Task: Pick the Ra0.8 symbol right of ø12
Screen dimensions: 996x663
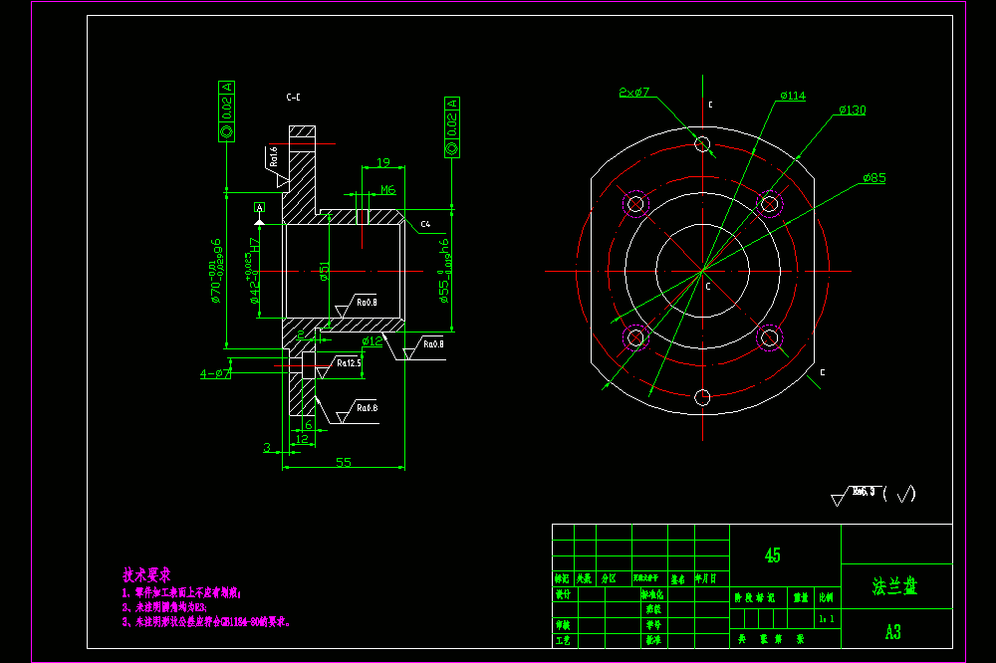Action: pos(424,347)
